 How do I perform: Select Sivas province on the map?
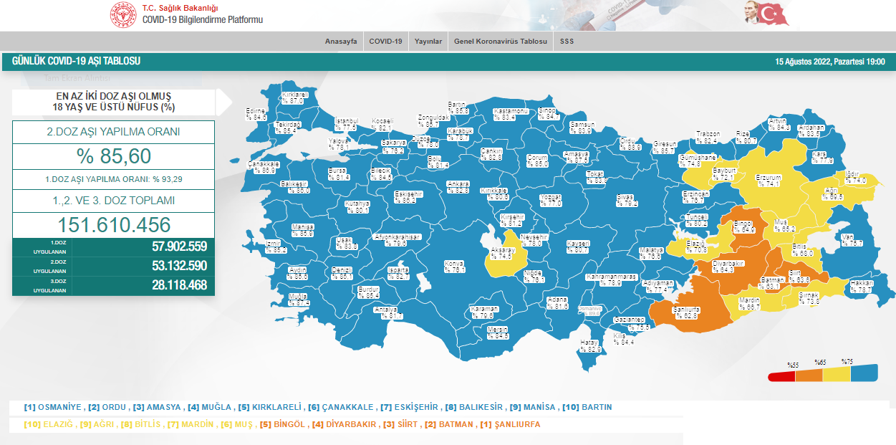626,199
